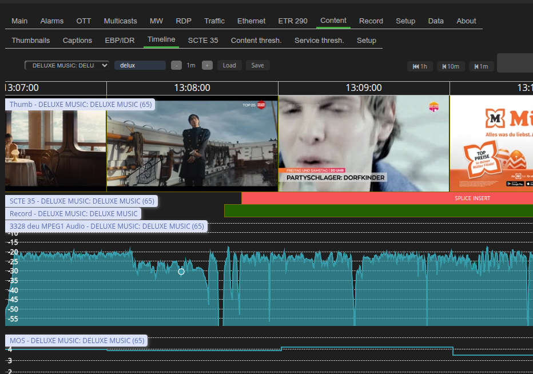Image resolution: width=533 pixels, height=374 pixels.
Task: Switch to the ETR 290 tab
Action: coord(293,21)
